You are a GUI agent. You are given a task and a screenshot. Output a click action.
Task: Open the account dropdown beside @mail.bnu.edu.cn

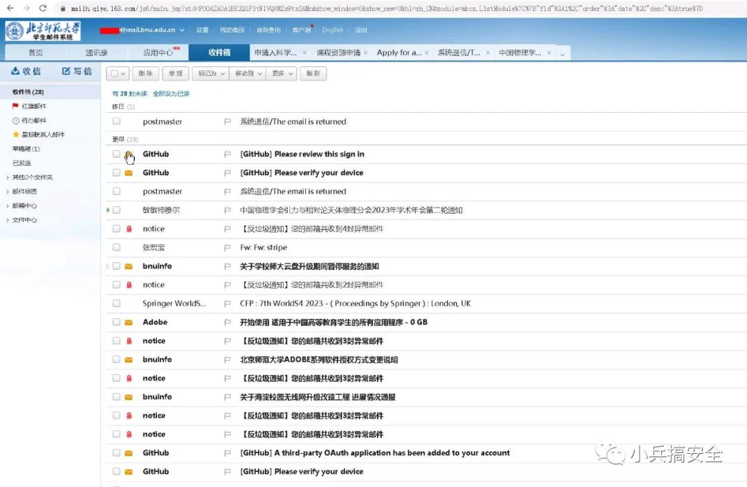pos(182,30)
